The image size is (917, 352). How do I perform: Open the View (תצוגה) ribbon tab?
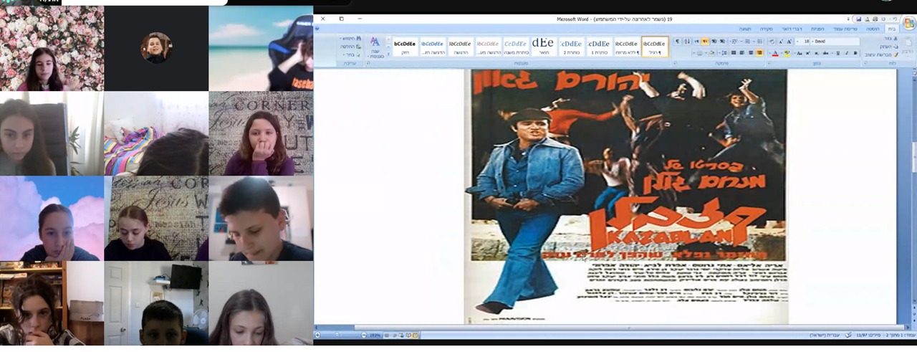(745, 29)
